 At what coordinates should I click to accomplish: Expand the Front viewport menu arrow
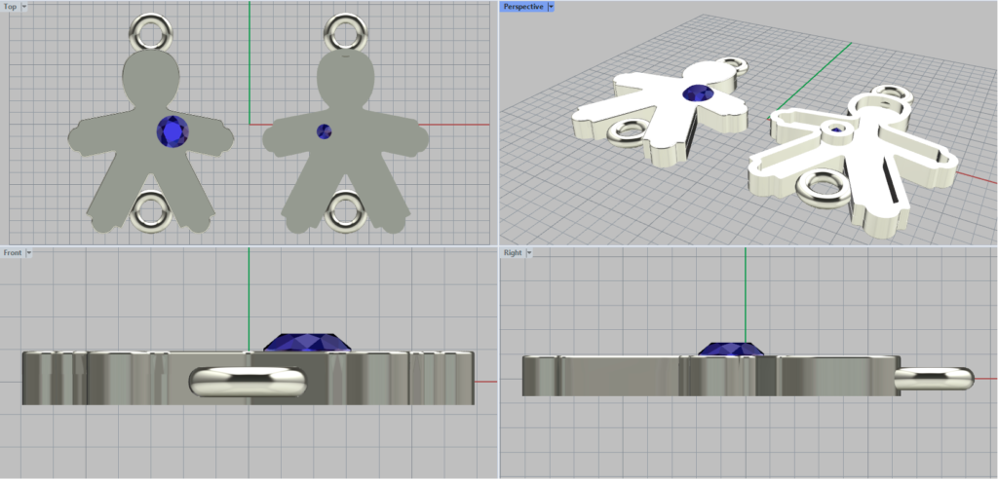[29, 253]
